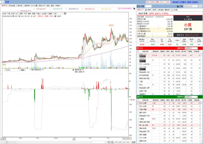
Task: Click help icon in 賣方15 header
Action: (x=176, y=97)
